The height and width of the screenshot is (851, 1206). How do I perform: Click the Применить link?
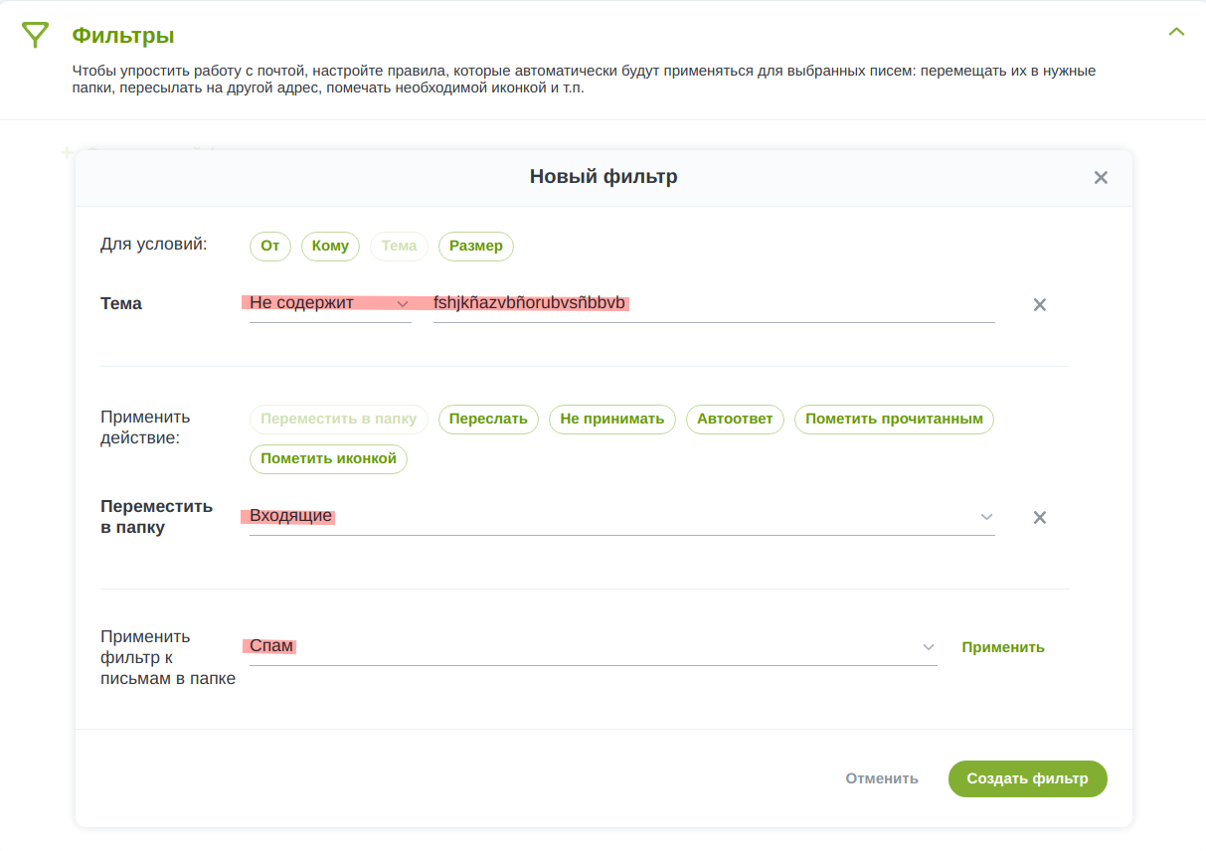1002,647
